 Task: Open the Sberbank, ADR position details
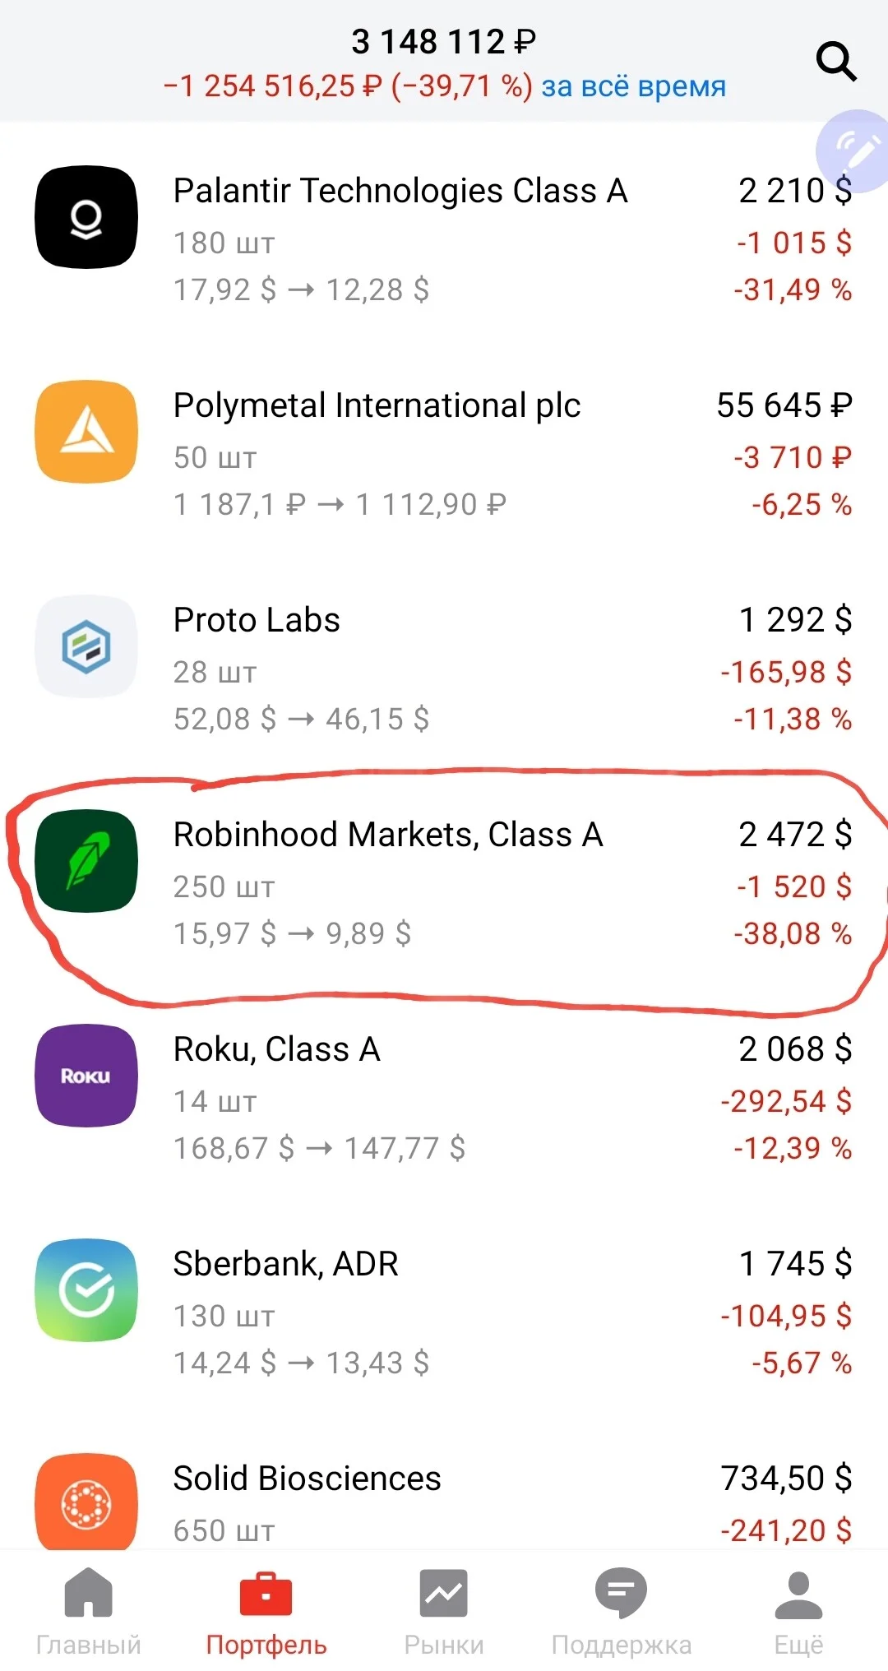pos(444,1313)
